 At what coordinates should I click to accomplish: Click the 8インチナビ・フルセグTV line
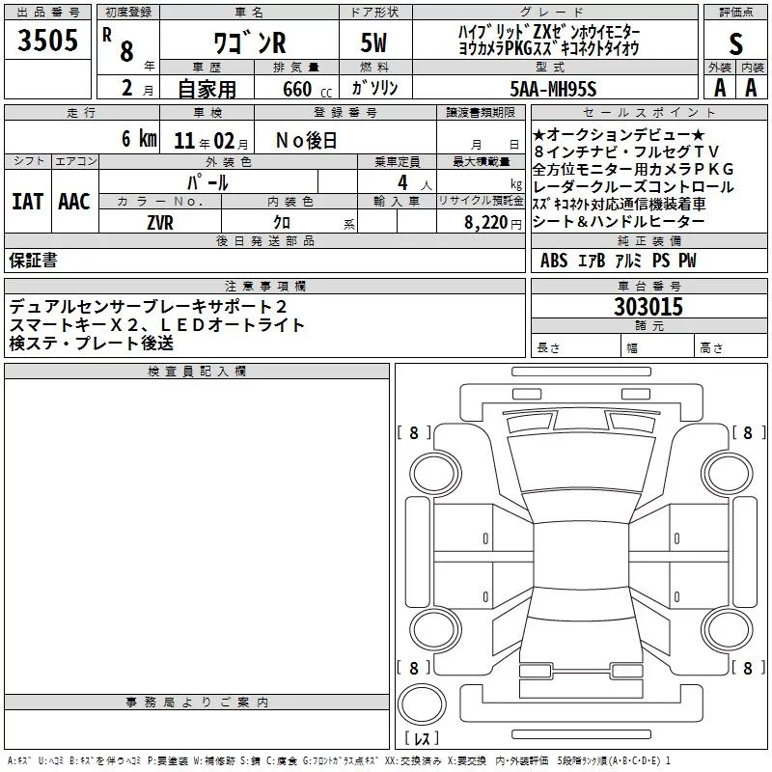pyautogui.click(x=626, y=152)
